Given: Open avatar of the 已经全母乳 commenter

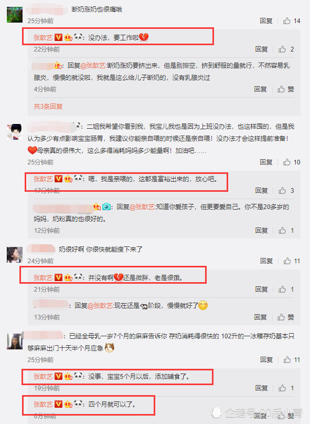Looking at the screenshot, I should tap(15, 342).
